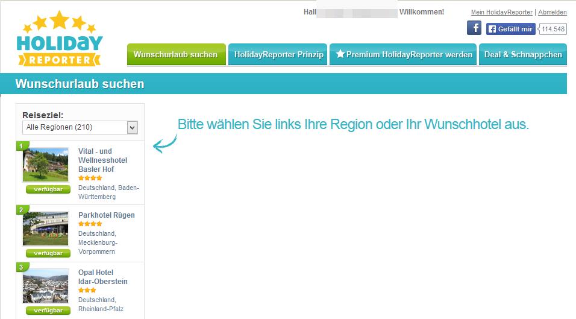Click the Gefällt mir like button
576x319 pixels.
click(510, 29)
